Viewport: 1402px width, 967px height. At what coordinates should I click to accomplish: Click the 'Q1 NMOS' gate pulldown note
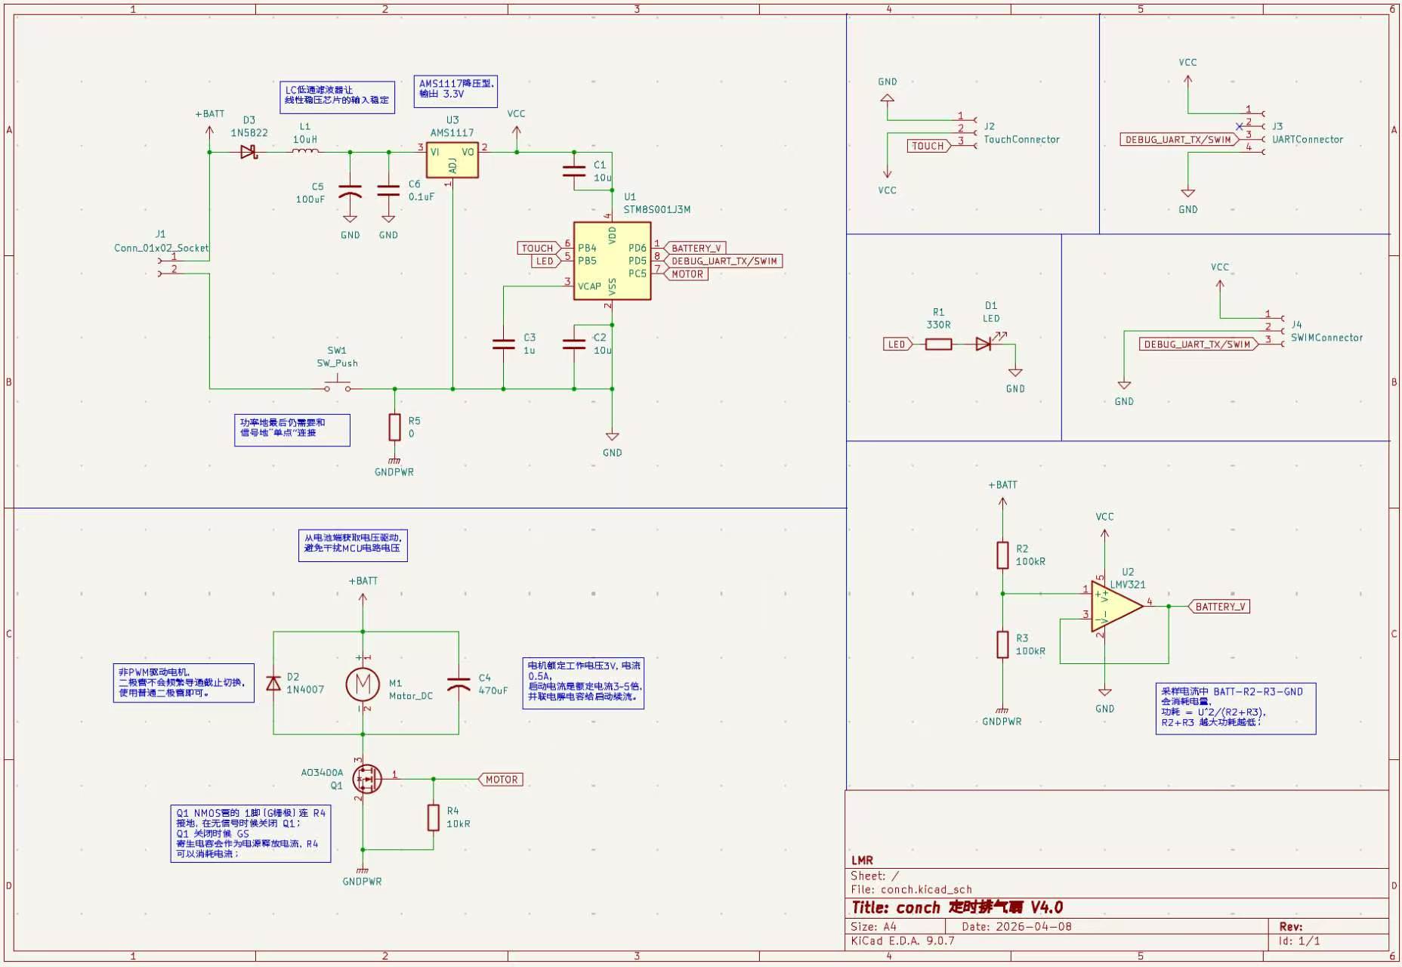tap(251, 834)
